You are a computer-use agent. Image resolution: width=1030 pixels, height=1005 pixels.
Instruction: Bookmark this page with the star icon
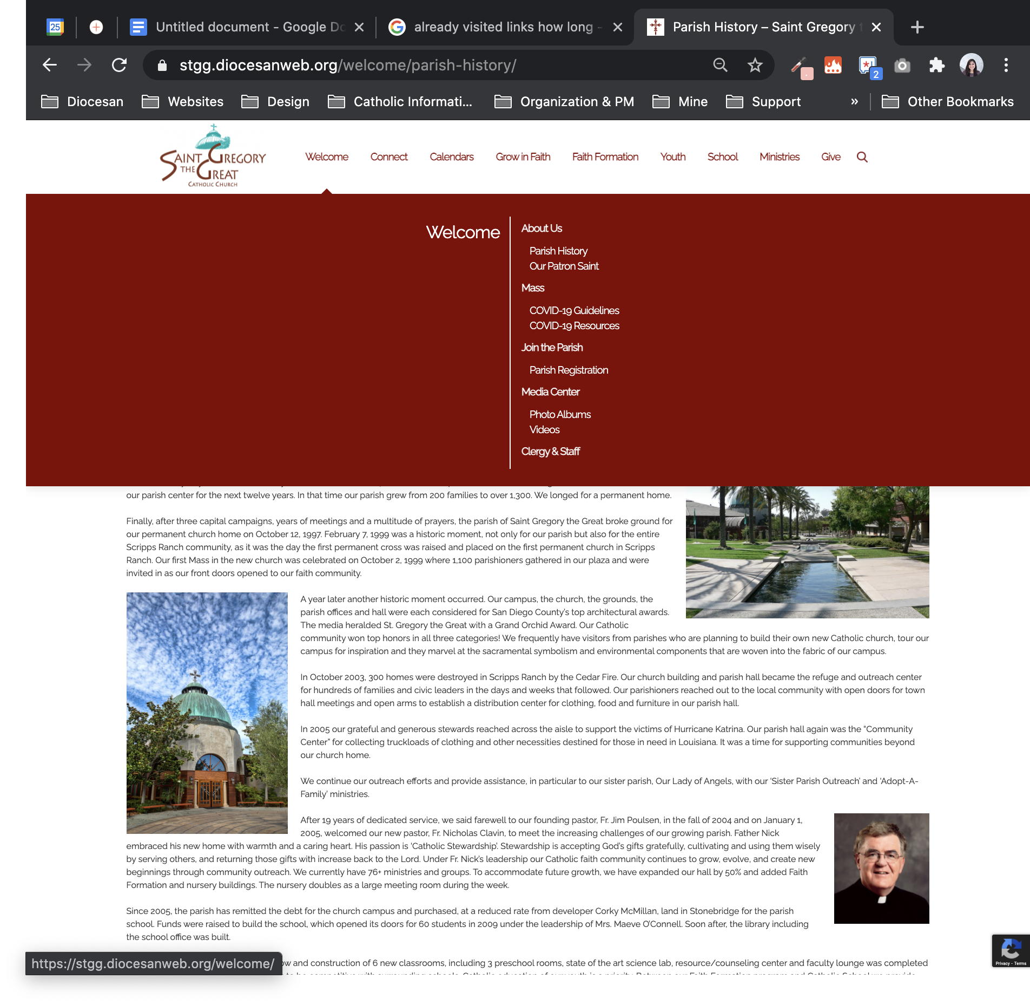[755, 66]
